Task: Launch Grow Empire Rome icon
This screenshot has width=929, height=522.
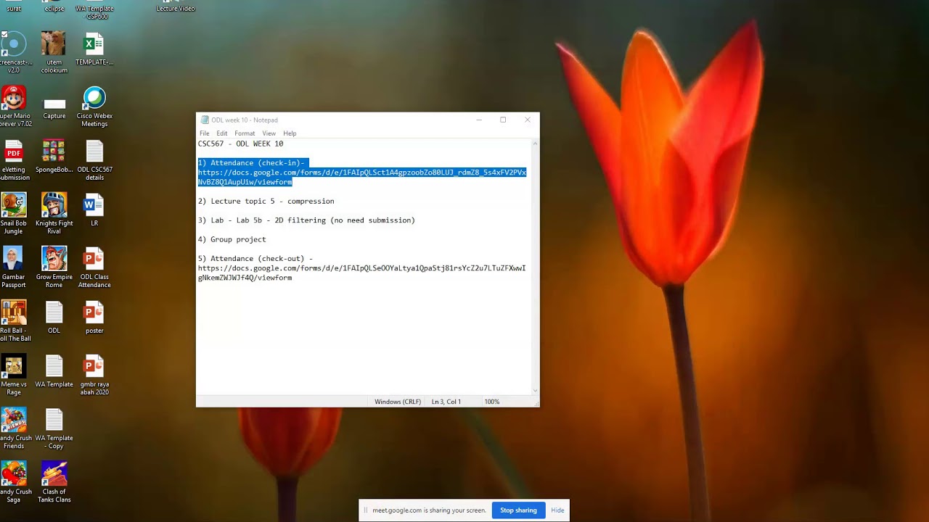Action: click(54, 268)
